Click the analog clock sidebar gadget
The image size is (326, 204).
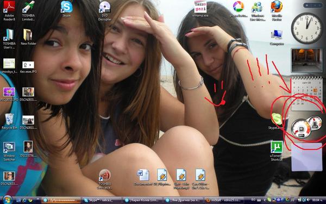pos(307,28)
